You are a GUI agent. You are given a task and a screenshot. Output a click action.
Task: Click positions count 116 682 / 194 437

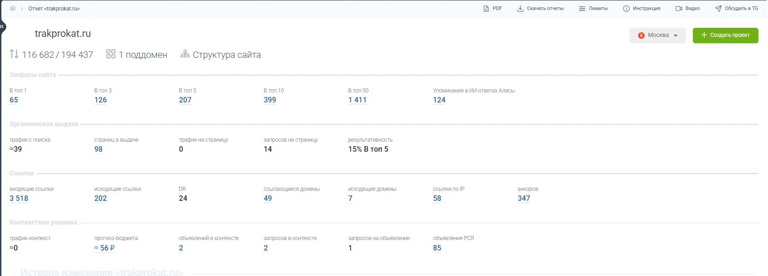click(57, 55)
